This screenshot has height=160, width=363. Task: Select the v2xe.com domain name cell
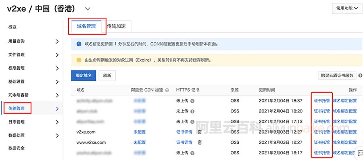pyautogui.click(x=86, y=132)
